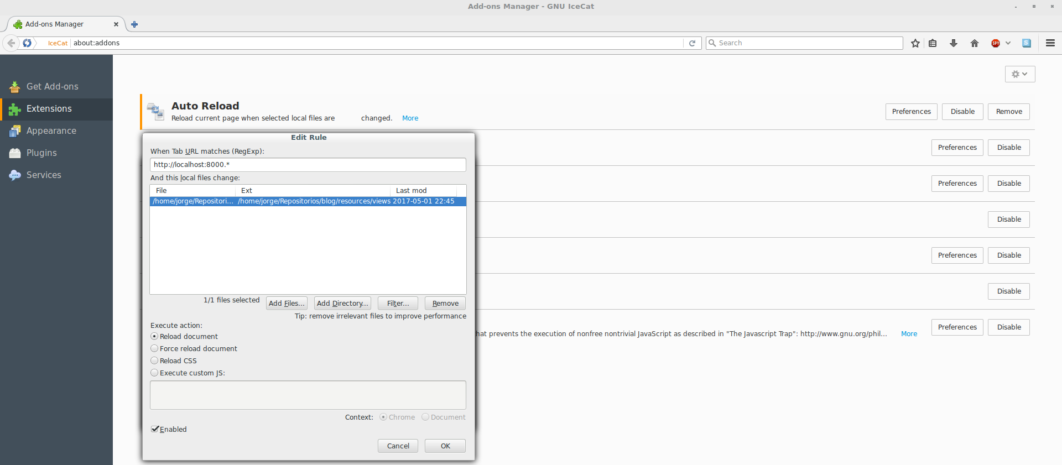
Task: Click the blue S extension icon
Action: tap(1027, 43)
